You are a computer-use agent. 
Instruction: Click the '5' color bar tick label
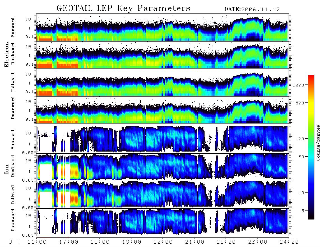coord(303,211)
